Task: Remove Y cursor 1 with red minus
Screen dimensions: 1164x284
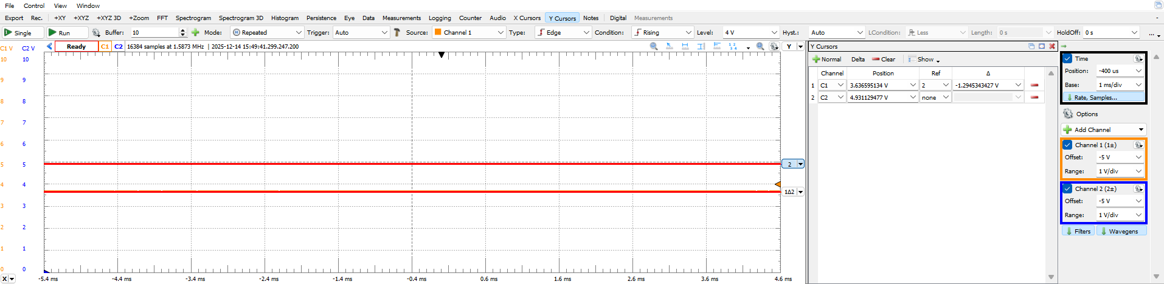Action: (1034, 85)
